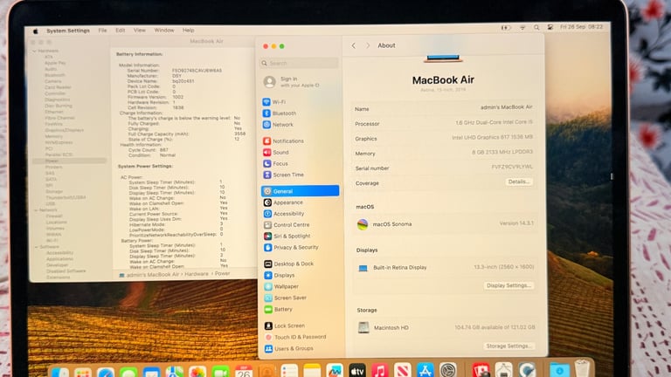Go back in System Settings
The width and height of the screenshot is (671, 377).
click(x=354, y=45)
